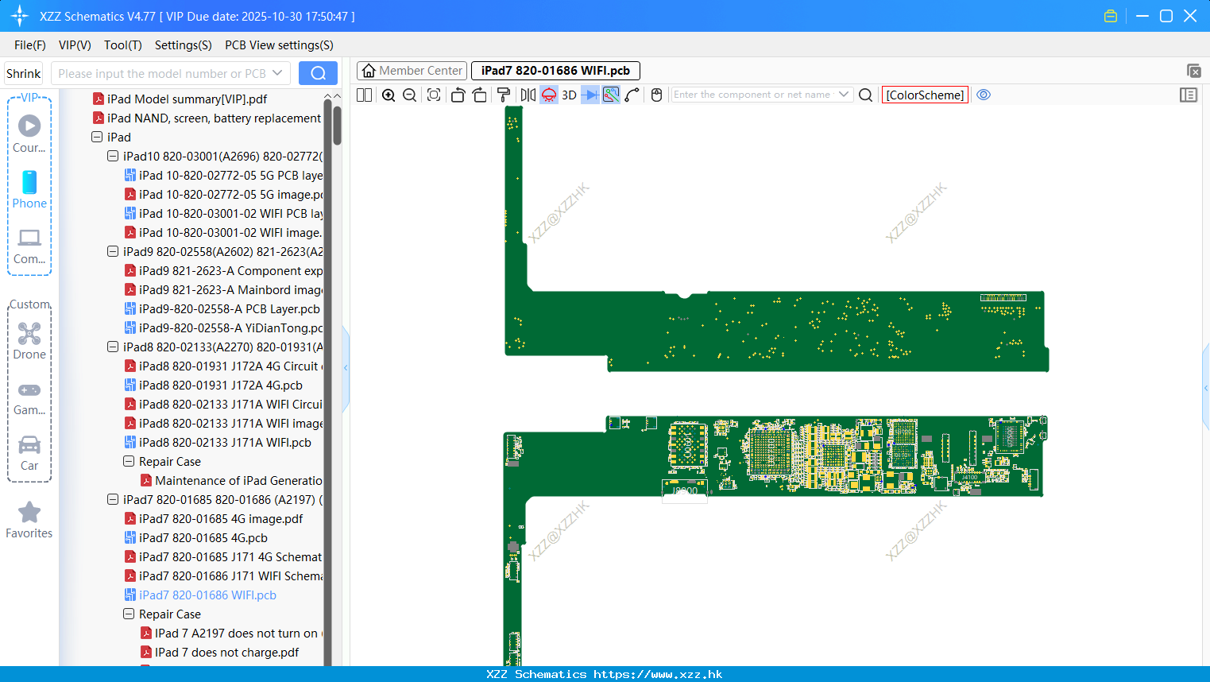Click the XZZ Schematics logo icon
1210x682 pixels.
click(x=20, y=16)
